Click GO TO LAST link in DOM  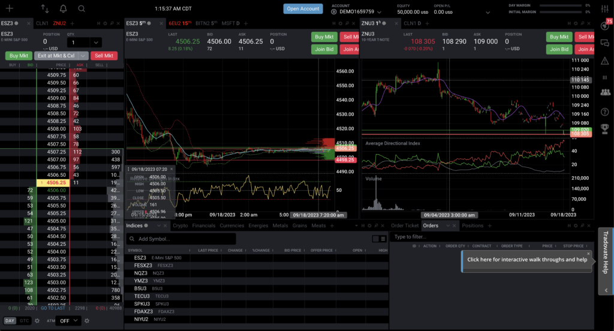(53, 308)
